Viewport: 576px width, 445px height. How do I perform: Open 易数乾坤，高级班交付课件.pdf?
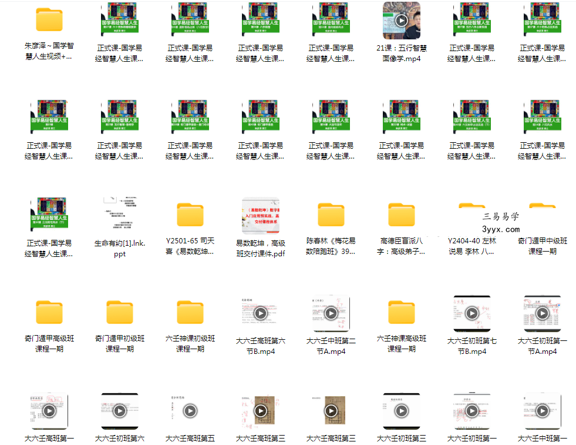261,216
